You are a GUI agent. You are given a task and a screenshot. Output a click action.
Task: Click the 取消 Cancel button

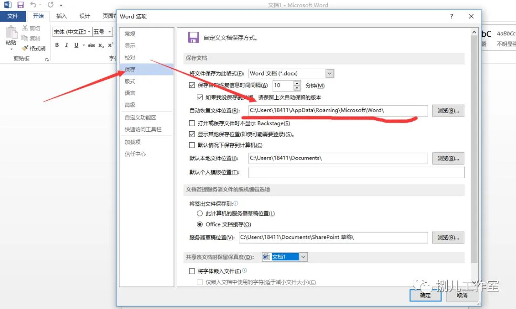tap(462, 295)
